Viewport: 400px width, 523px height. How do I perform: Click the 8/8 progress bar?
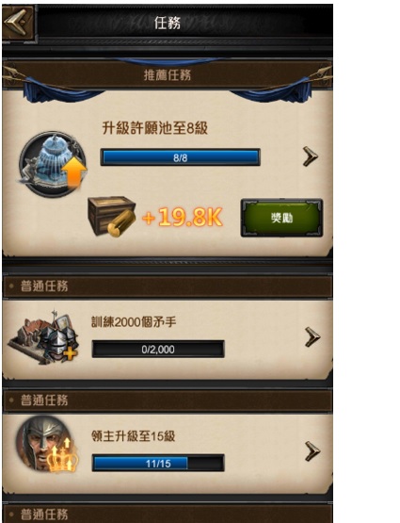[x=180, y=157]
